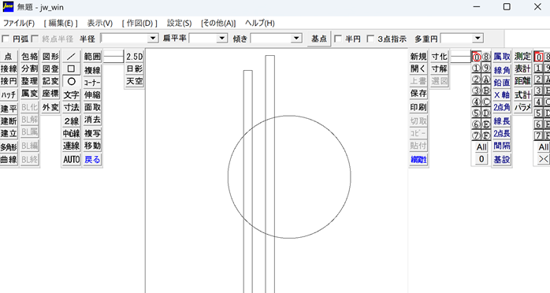Open the 表示(V) menu
Image resolution: width=550 pixels, height=293 pixels.
[x=99, y=23]
